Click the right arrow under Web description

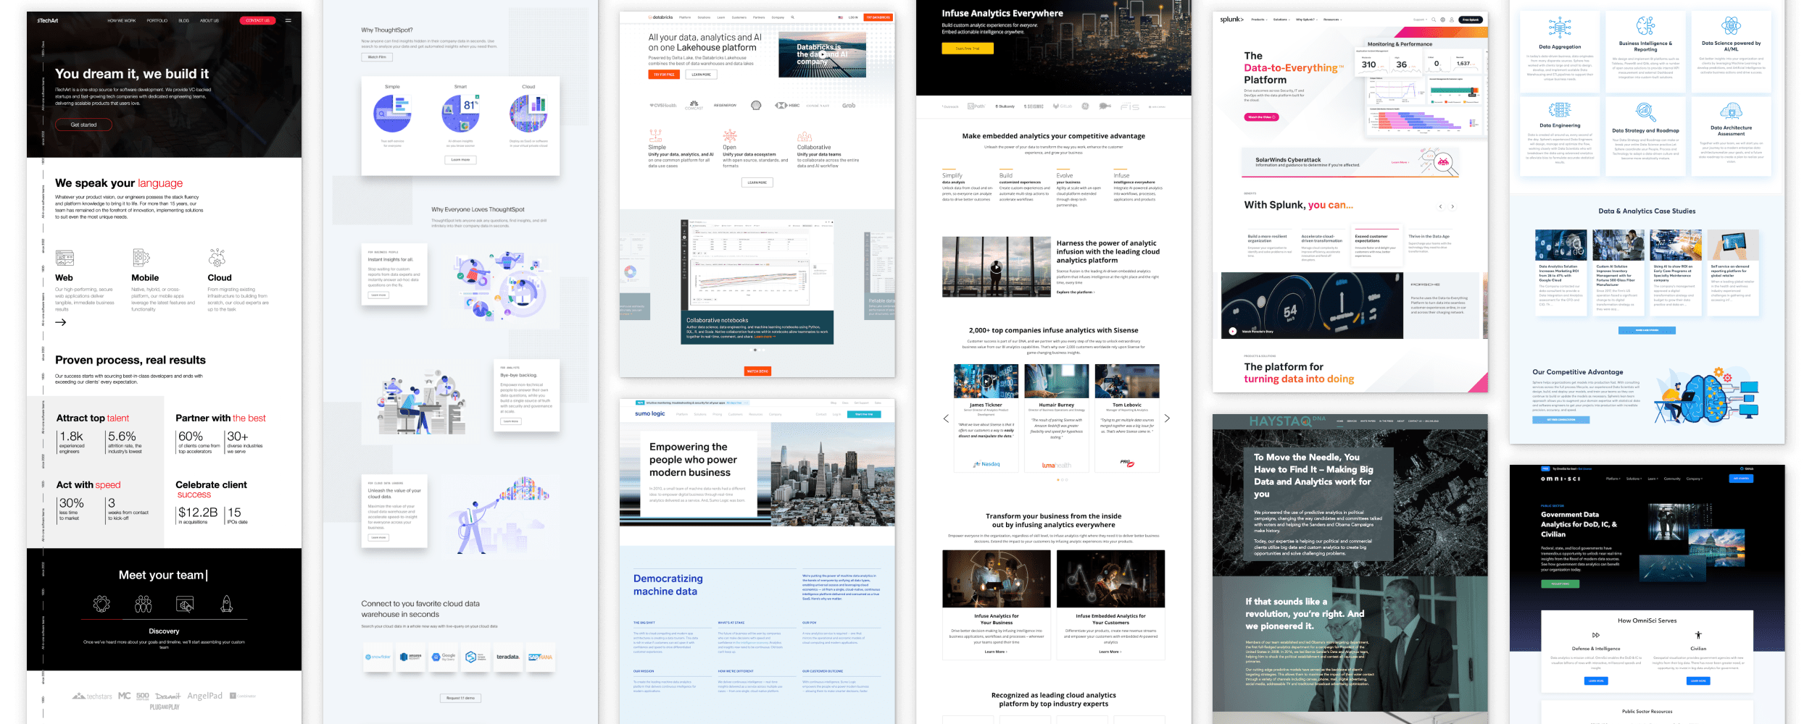pos(61,322)
